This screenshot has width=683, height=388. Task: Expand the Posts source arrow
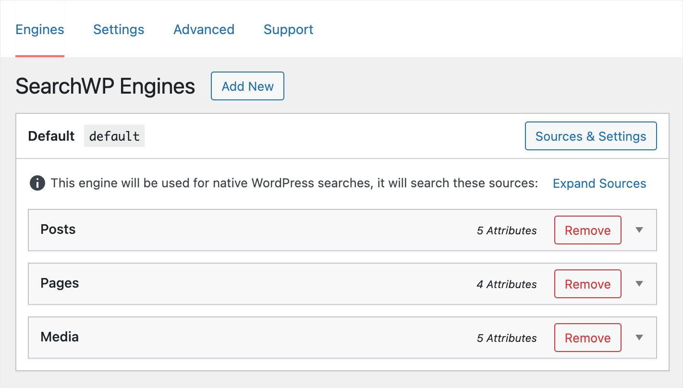tap(639, 230)
